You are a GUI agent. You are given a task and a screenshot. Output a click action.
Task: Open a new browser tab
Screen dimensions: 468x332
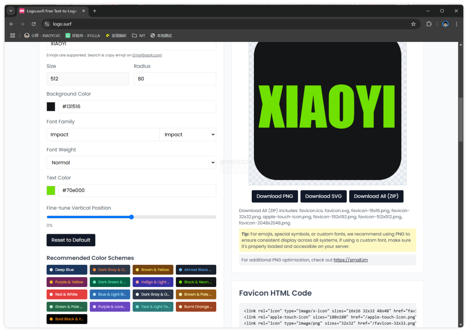tap(94, 11)
